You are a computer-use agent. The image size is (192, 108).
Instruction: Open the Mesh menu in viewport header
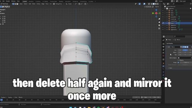(34, 4)
